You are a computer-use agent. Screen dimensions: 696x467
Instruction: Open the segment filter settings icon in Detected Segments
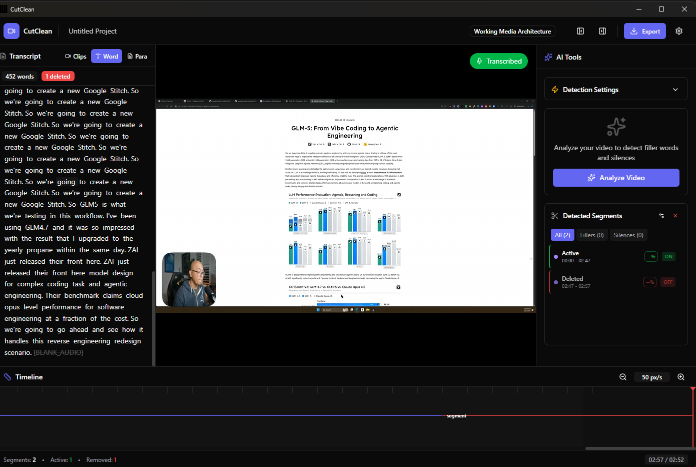[661, 215]
